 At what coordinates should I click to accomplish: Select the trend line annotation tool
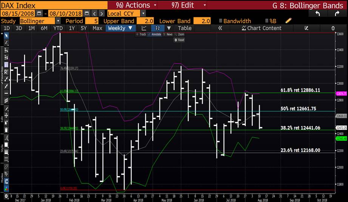coord(6,43)
